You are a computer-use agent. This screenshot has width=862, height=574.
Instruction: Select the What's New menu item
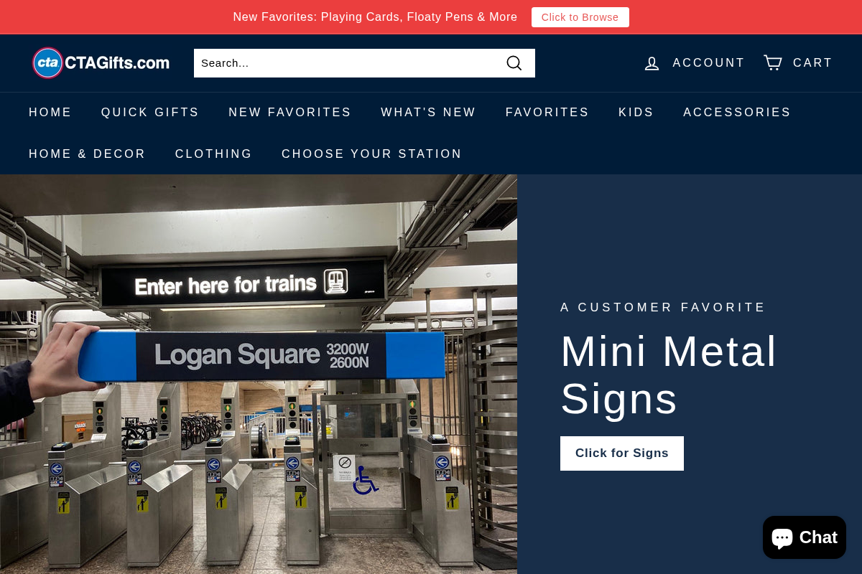pos(429,113)
